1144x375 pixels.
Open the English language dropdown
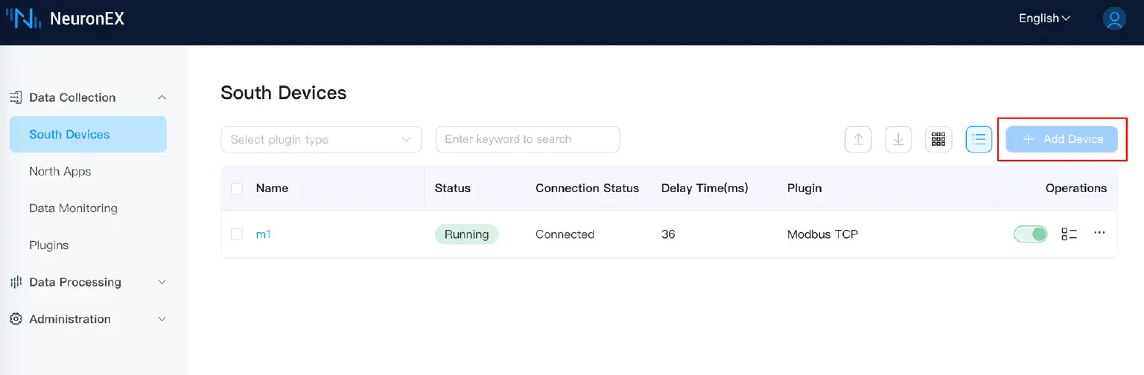(x=1043, y=19)
